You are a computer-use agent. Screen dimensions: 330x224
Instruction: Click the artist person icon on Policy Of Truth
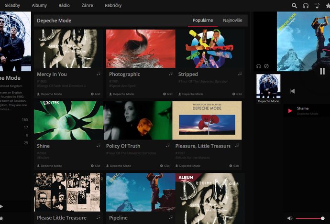[x=108, y=166]
